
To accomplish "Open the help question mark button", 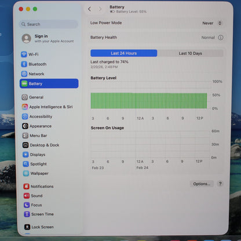I will (x=220, y=184).
